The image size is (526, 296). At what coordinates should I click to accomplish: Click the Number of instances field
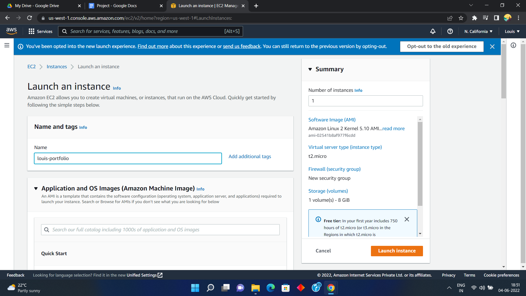tap(365, 101)
